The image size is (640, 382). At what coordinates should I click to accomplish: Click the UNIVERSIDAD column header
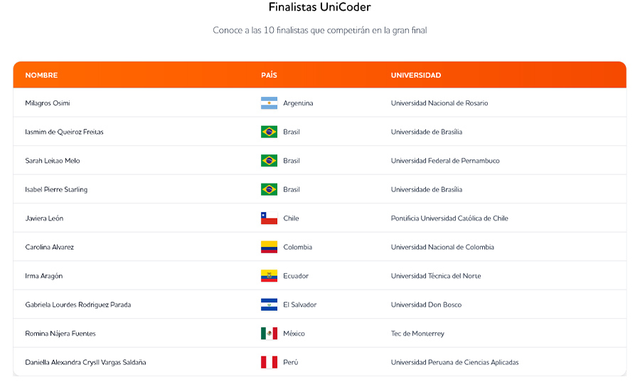click(x=415, y=75)
